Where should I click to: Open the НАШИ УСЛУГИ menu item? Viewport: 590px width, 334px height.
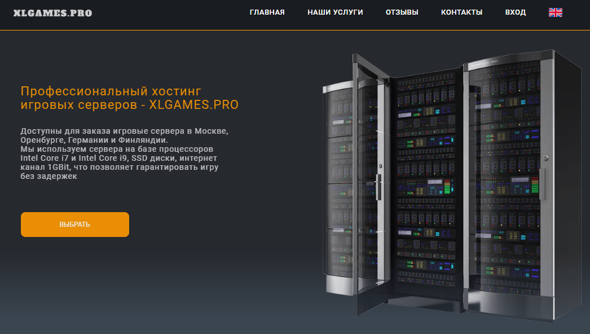[x=335, y=12]
